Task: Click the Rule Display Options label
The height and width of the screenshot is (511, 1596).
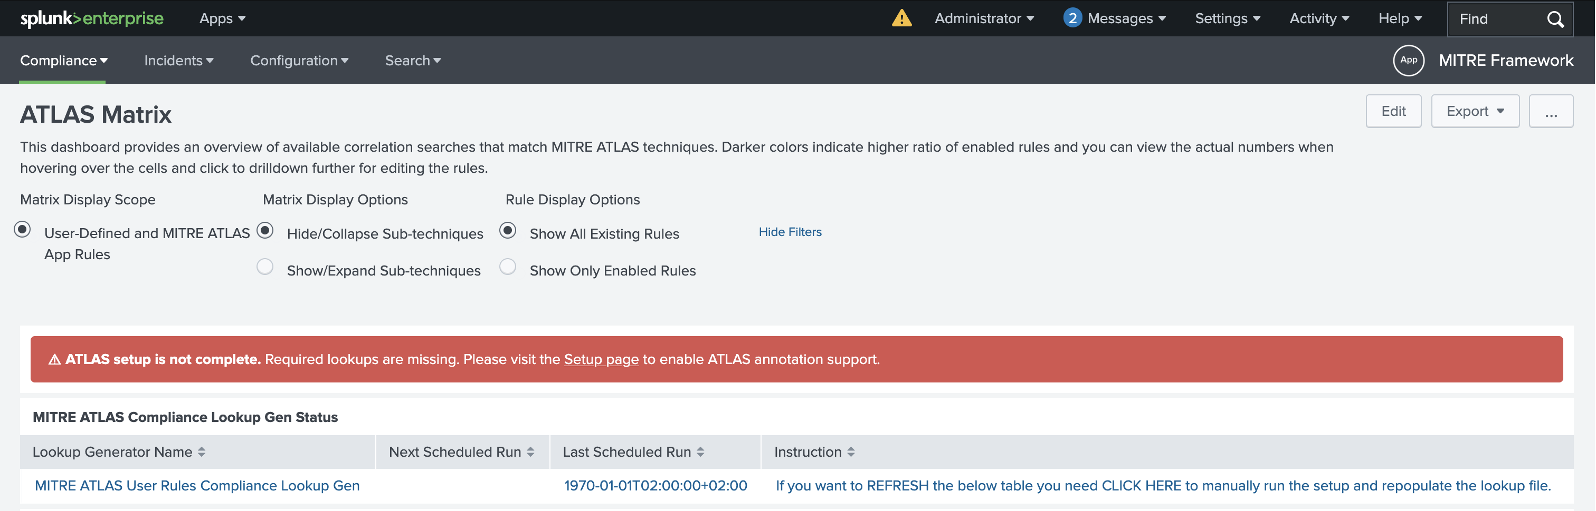Action: [x=573, y=200]
